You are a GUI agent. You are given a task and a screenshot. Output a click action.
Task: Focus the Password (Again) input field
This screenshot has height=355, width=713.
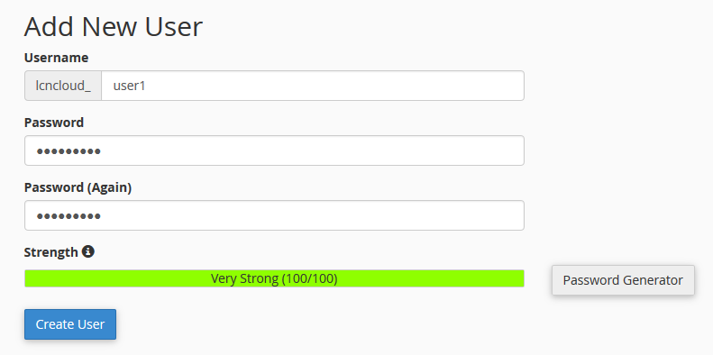(274, 215)
